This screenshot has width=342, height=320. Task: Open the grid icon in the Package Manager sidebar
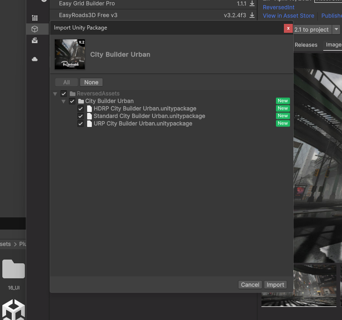(35, 18)
